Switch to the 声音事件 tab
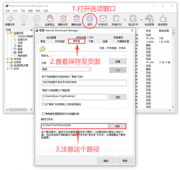 (x=118, y=37)
